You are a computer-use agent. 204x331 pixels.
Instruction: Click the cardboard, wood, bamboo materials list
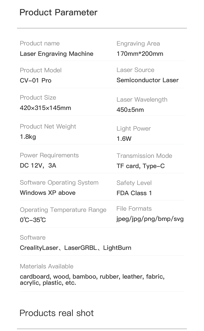point(92,279)
